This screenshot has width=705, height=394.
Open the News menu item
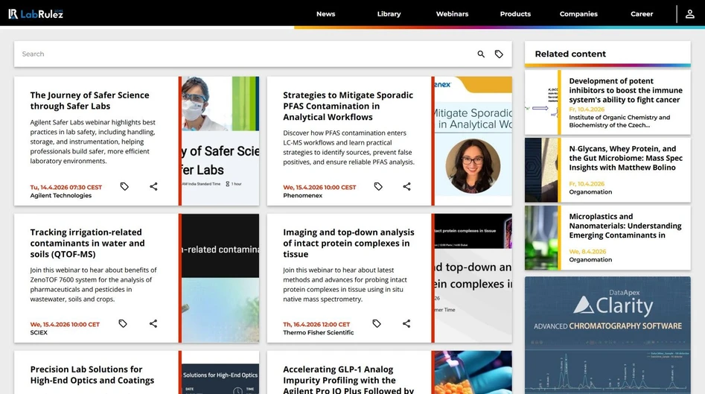pyautogui.click(x=325, y=14)
